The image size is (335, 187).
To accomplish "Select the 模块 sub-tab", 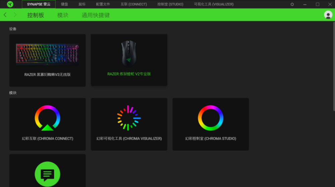I will click(x=63, y=15).
